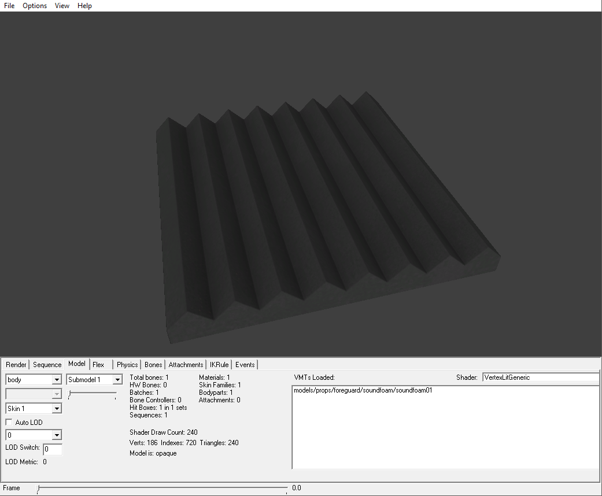Open the LOD level dropdown showing 0
Screen dimensions: 602x496
57,435
